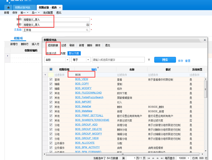Screen dimensions: 212x160
Task: Click the blue 搜索 button
Action: pos(165,60)
